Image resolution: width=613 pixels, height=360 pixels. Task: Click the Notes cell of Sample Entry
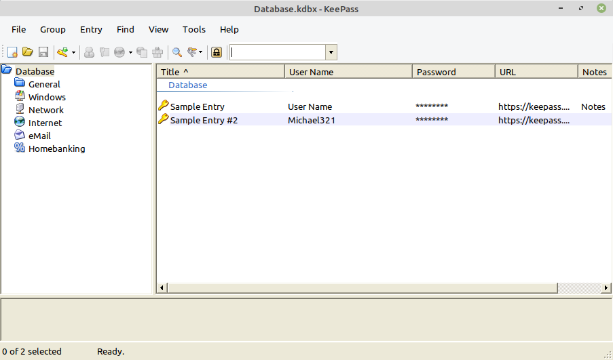click(593, 106)
